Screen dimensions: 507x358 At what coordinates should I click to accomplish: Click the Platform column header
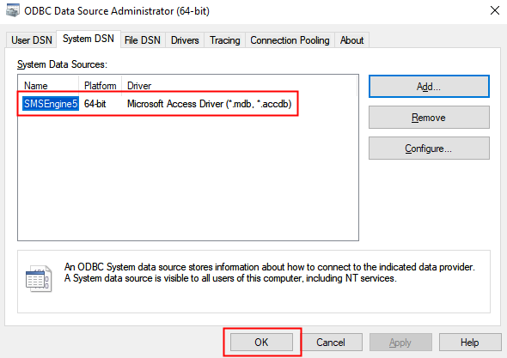pyautogui.click(x=101, y=86)
